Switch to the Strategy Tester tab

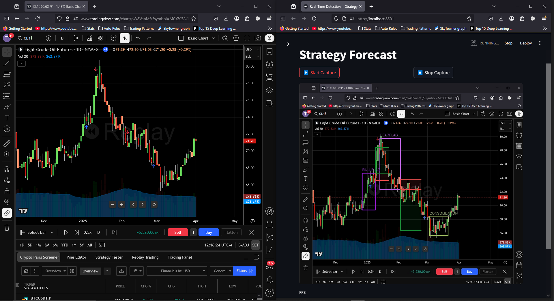(x=109, y=257)
